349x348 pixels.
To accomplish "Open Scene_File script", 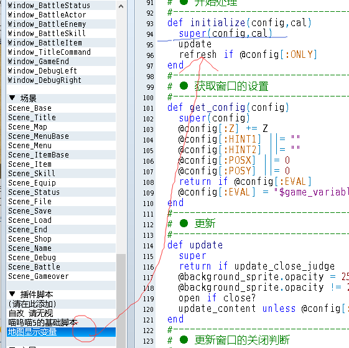I will pos(62,202).
